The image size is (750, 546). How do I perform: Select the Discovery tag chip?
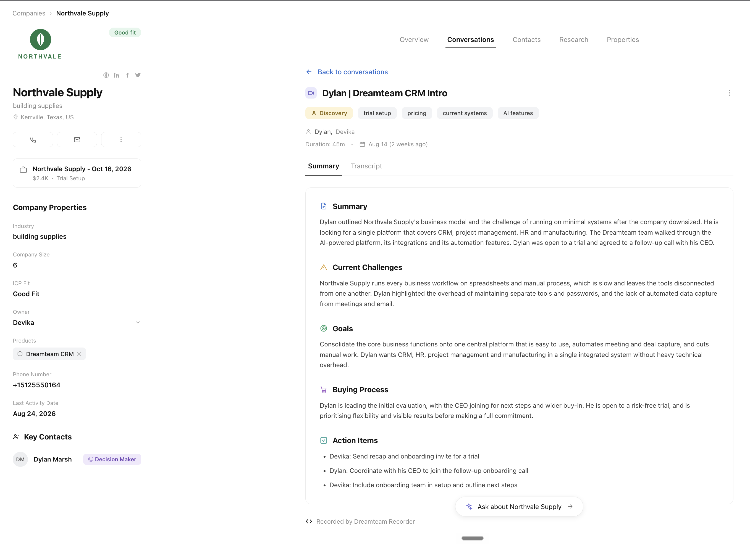point(329,113)
